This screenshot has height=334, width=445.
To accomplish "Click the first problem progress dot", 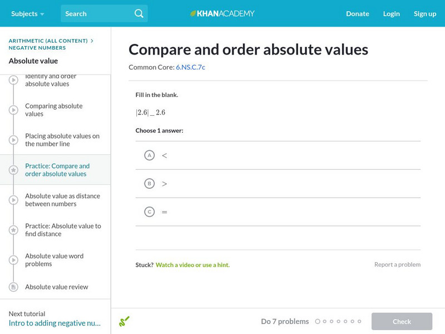I will (318, 321).
